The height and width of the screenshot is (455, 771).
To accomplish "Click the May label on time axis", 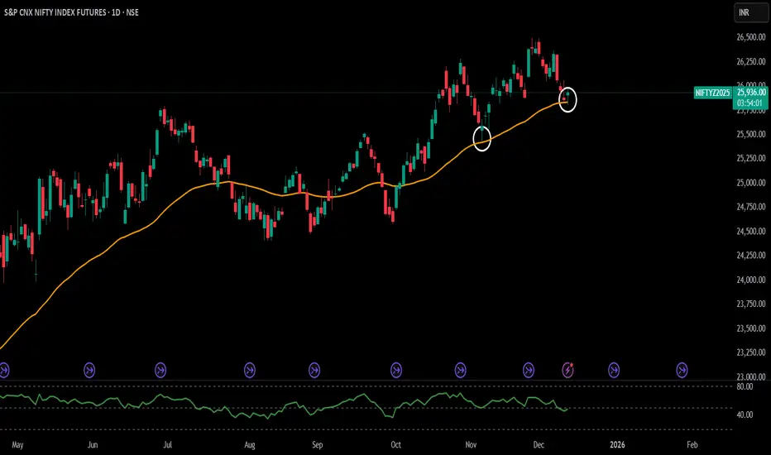I will [x=17, y=445].
